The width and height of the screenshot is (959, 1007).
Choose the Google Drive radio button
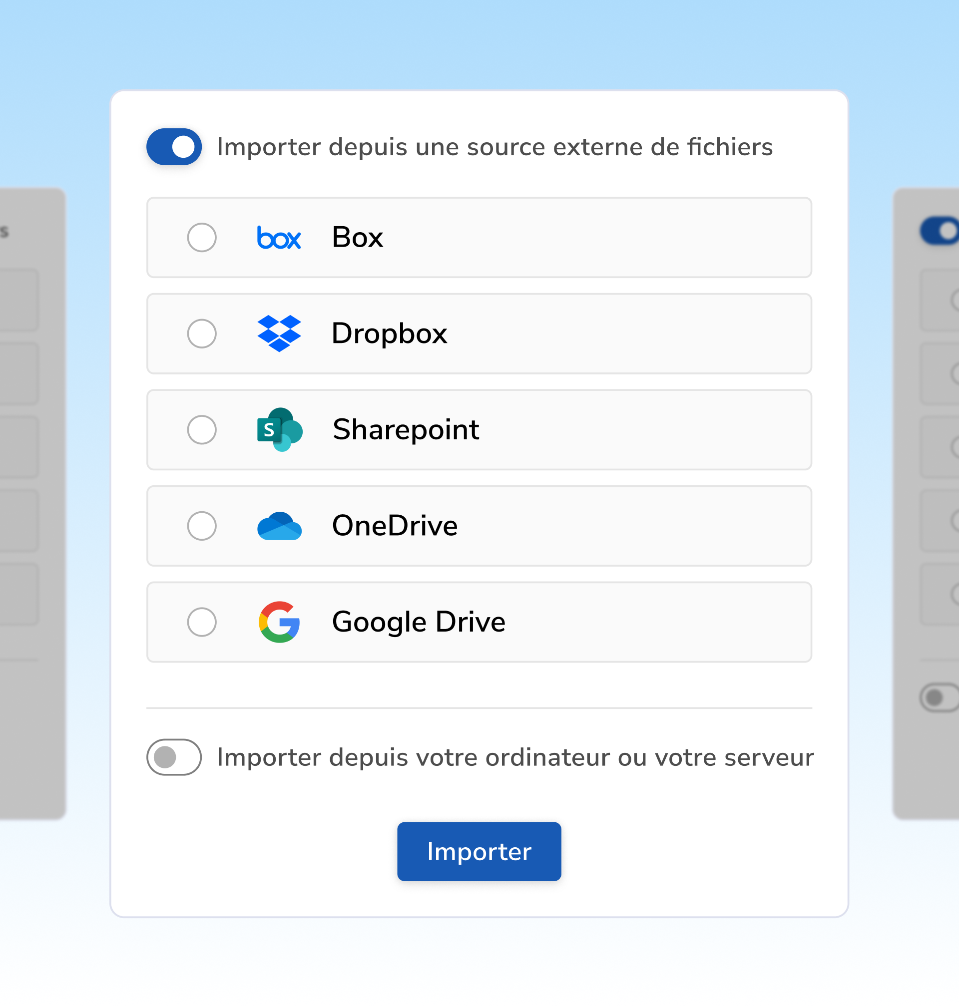coord(202,622)
